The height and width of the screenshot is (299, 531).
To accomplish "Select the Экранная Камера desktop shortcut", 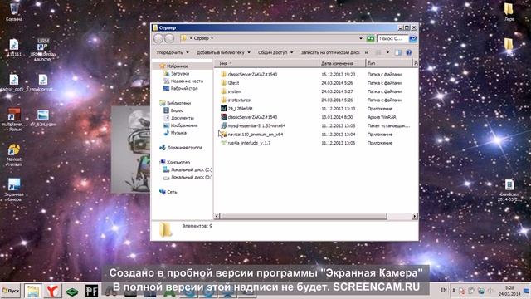I will [14, 190].
